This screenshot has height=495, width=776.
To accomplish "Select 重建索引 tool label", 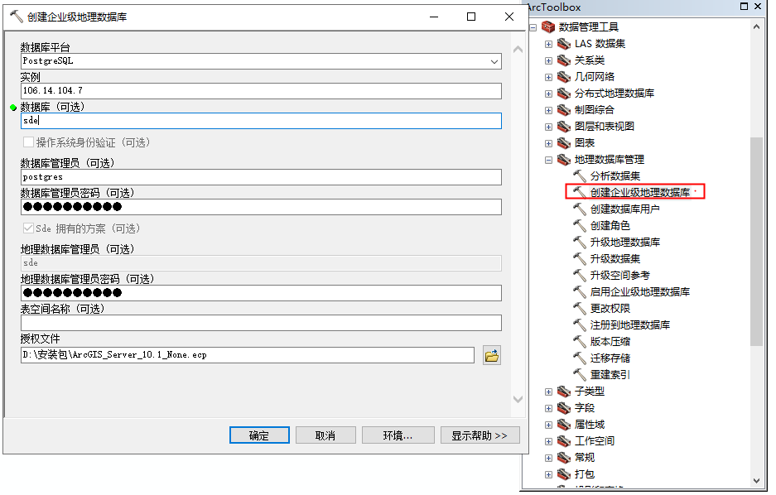I will [610, 375].
